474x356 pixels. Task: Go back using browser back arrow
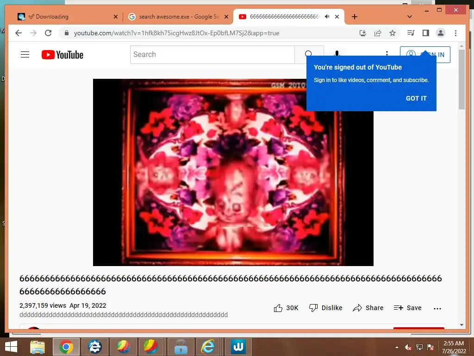pos(19,33)
